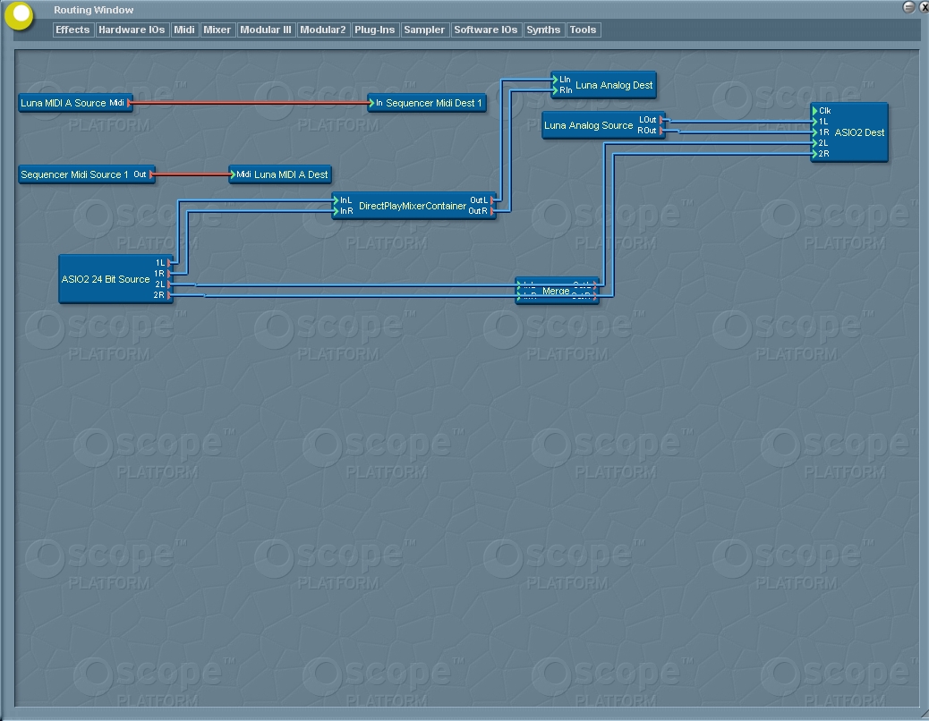
Task: Select the Luna Analog Source module name
Action: [588, 125]
